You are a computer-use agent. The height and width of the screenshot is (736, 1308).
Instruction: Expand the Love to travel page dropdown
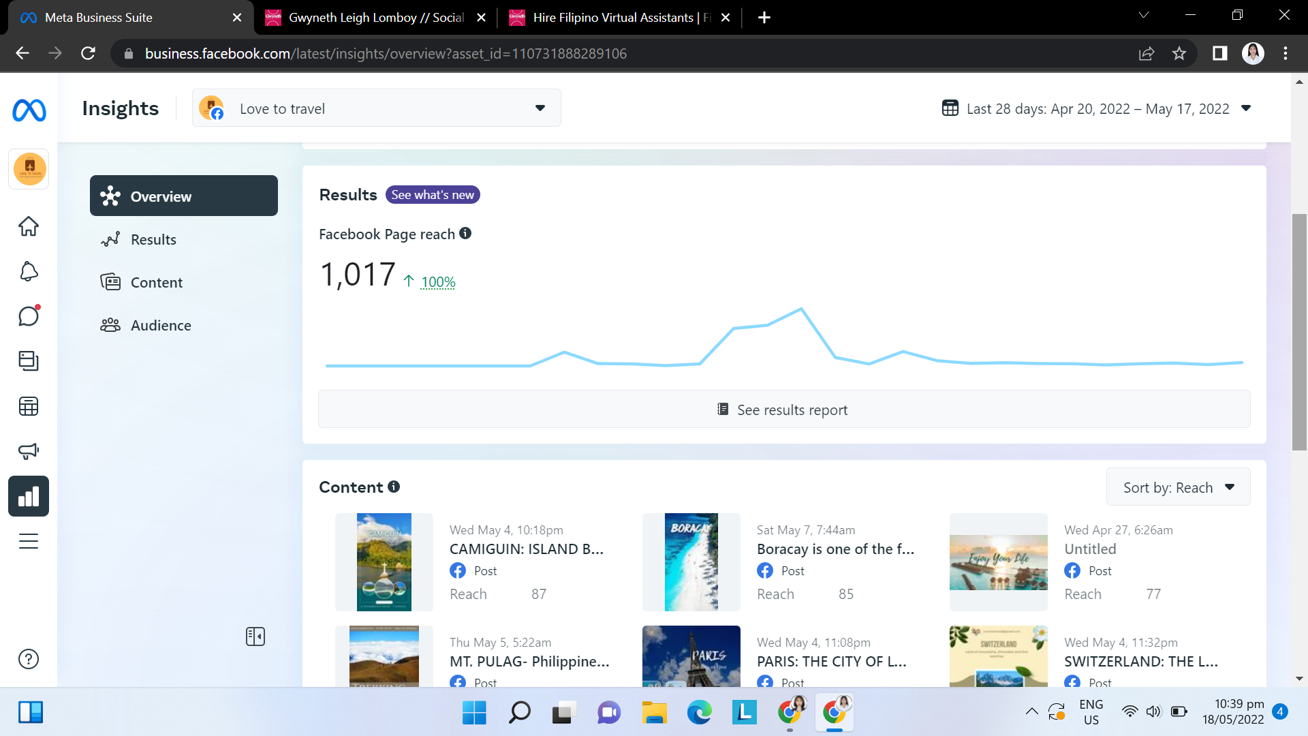point(540,108)
